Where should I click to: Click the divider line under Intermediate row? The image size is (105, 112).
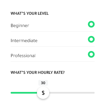pos(53,47)
